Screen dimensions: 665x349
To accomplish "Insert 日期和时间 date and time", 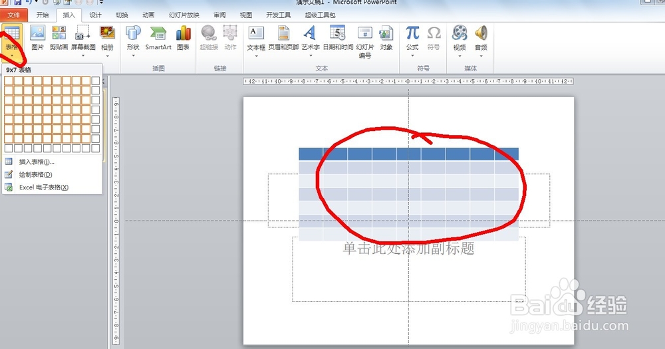I will [x=338, y=38].
